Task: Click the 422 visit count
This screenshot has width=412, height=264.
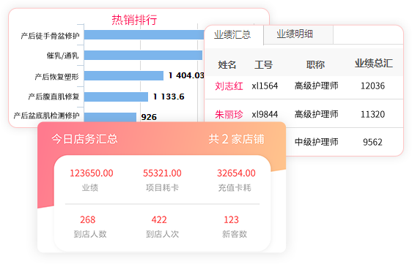Action: pyautogui.click(x=159, y=219)
